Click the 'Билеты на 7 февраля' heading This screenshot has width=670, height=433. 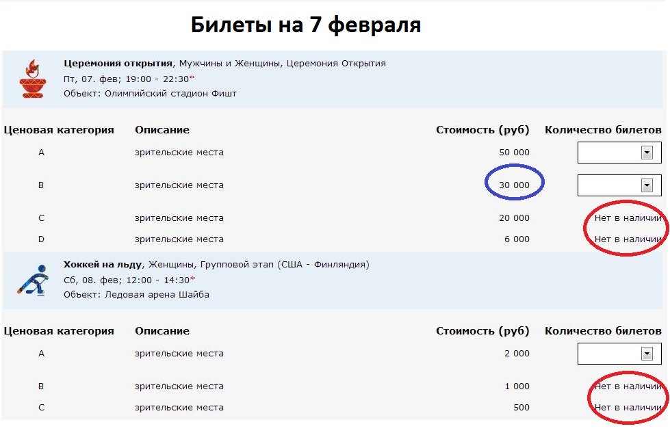point(305,25)
